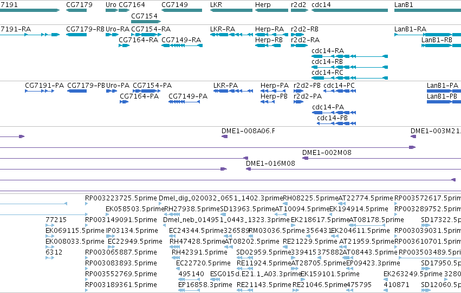
Task: Select the CG7164-PA protein label
Action: pos(139,96)
